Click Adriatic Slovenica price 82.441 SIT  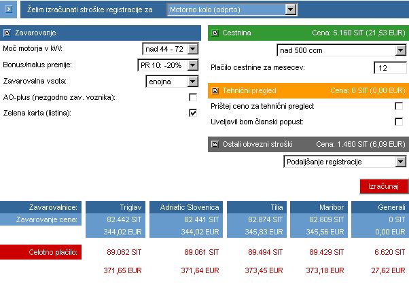pos(201,219)
